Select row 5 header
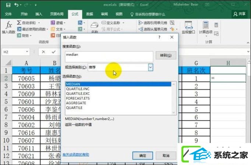Viewport: 251px width, 165px height. (6, 101)
